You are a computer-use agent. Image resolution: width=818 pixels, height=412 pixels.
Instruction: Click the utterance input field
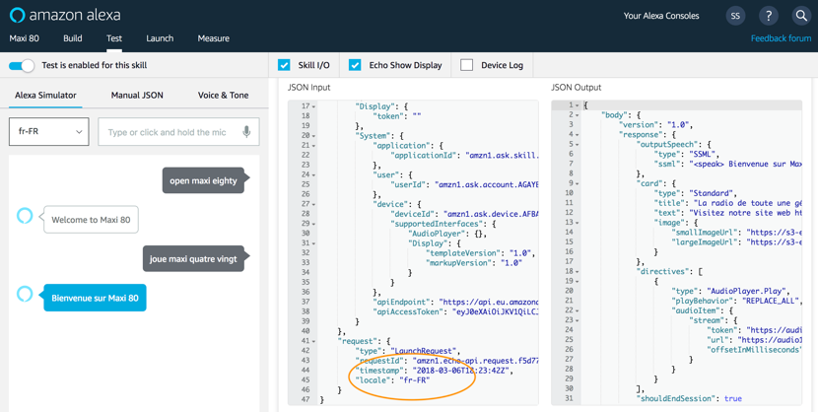(178, 132)
